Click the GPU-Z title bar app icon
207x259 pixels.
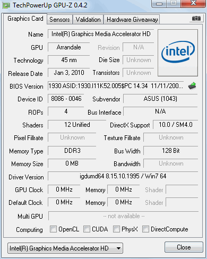(x=6, y=5)
